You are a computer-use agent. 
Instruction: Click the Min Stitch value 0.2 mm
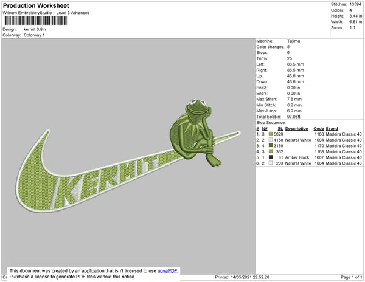[x=294, y=105]
